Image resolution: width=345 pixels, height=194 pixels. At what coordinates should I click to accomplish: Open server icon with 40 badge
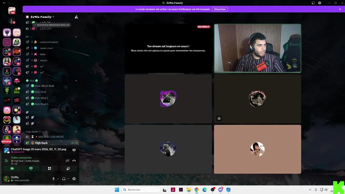click(17, 129)
